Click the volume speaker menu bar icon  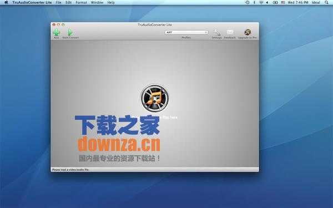coord(267,3)
